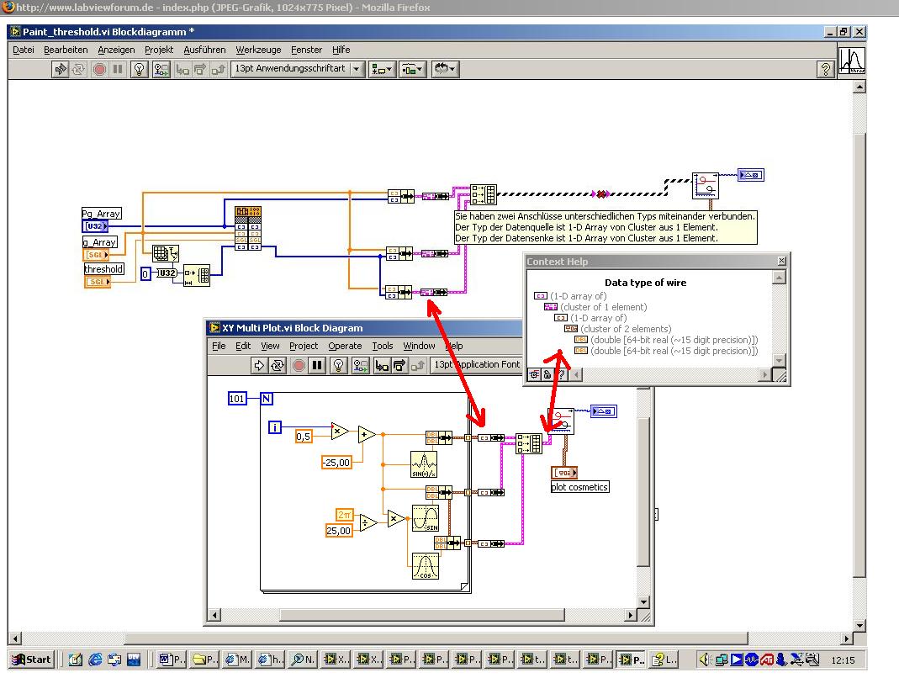Viewport: 899px width, 678px height.
Task: Click Internet Explorer quick launch icon
Action: click(95, 659)
